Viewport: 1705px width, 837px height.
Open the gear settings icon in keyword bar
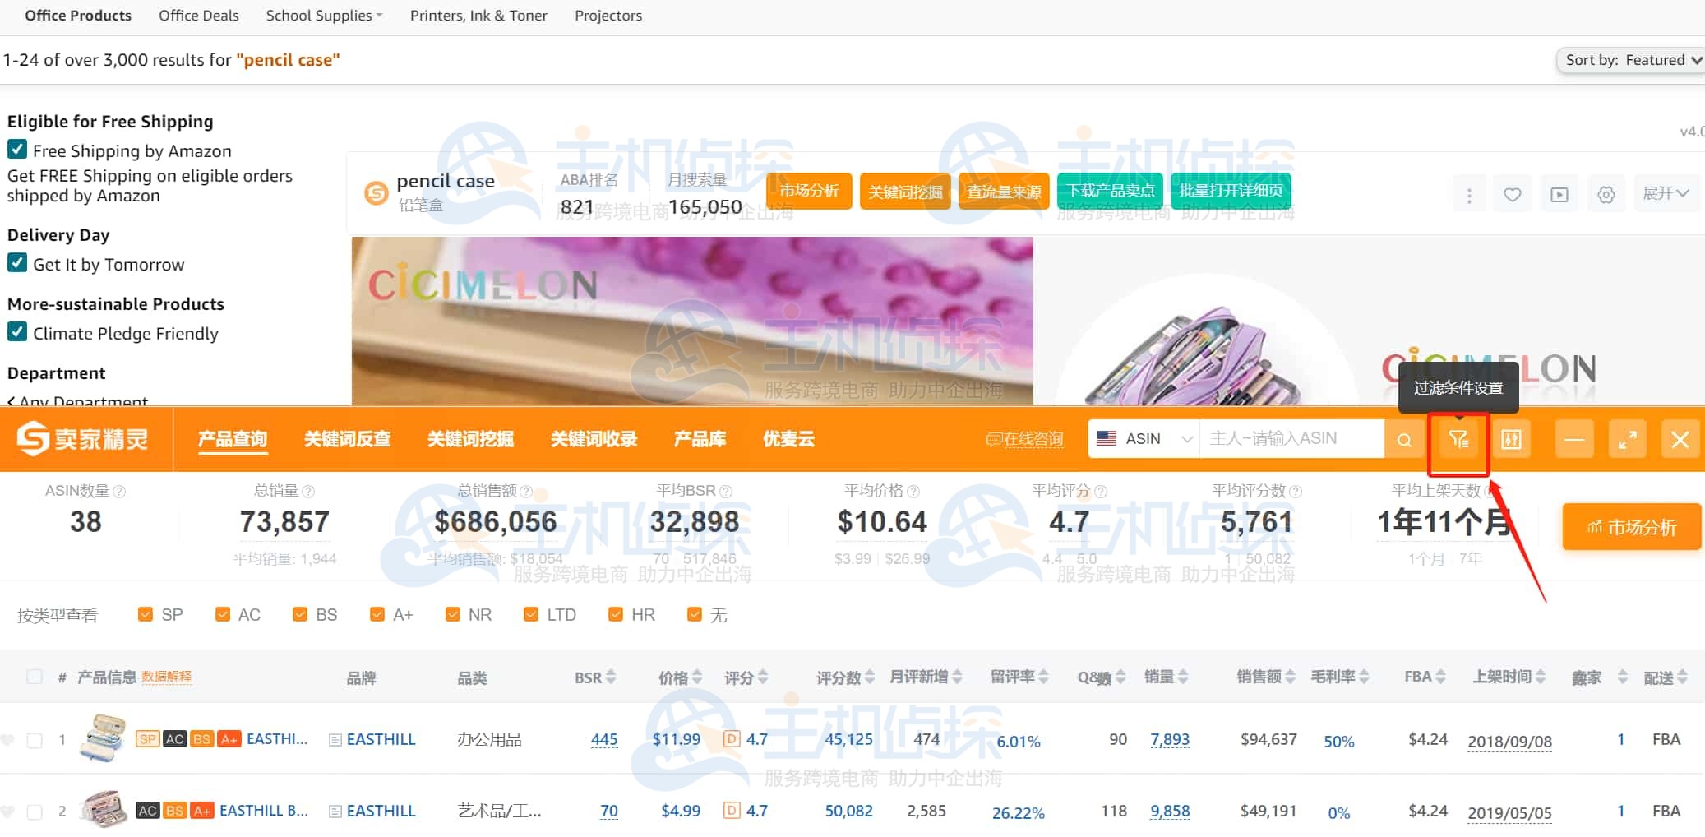pyautogui.click(x=1606, y=195)
